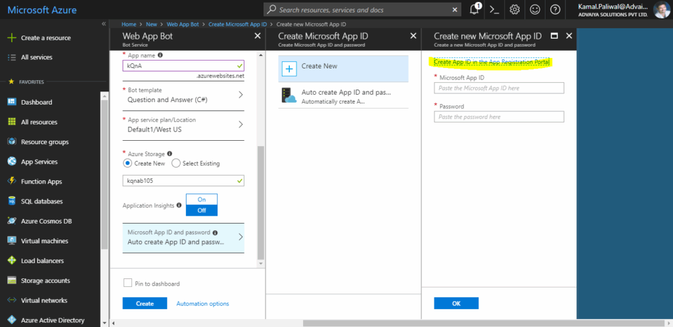This screenshot has height=327, width=673.
Task: Open Create App ID in App Registration Portal link
Action: [x=492, y=63]
